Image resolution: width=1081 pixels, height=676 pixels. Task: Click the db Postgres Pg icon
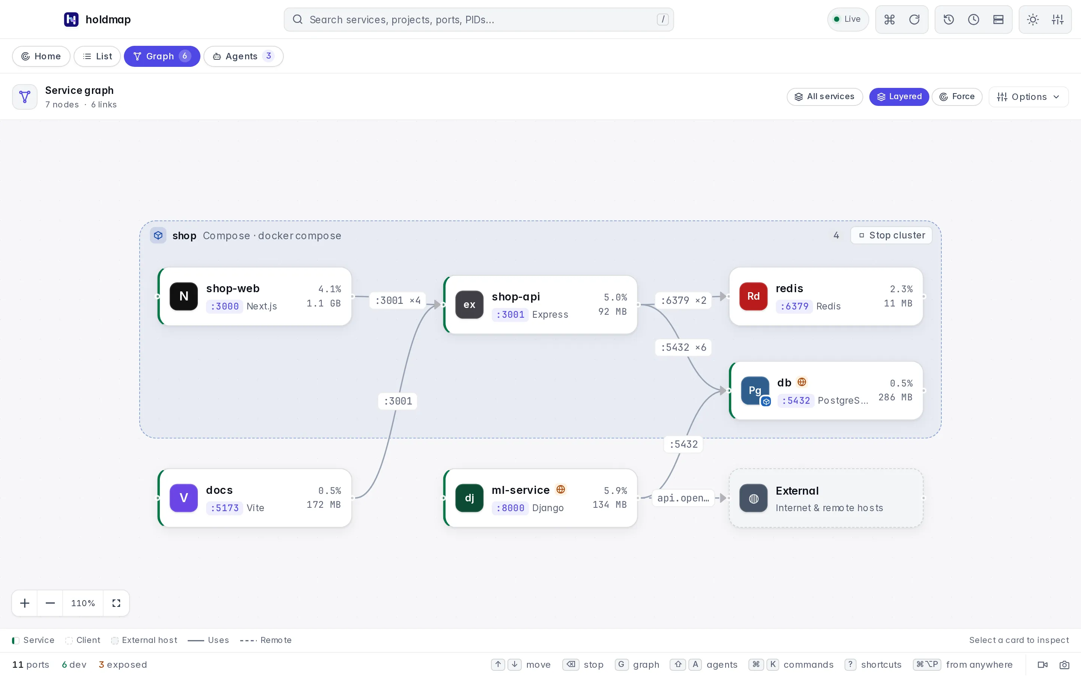pyautogui.click(x=755, y=390)
